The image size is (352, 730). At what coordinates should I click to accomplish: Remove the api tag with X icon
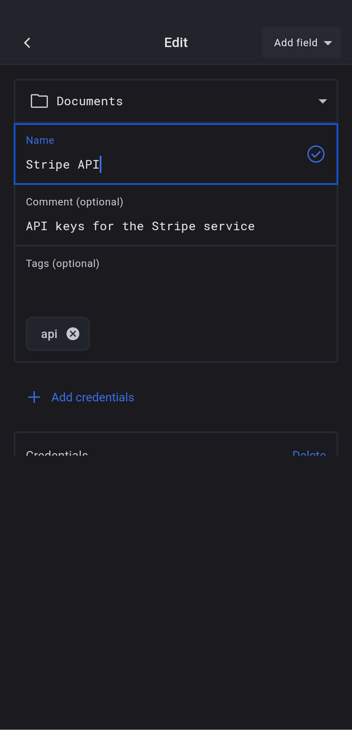point(73,334)
